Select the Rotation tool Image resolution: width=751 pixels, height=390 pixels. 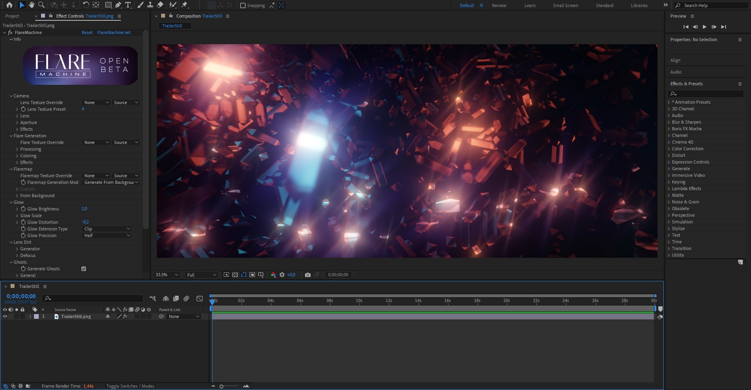pyautogui.click(x=86, y=5)
